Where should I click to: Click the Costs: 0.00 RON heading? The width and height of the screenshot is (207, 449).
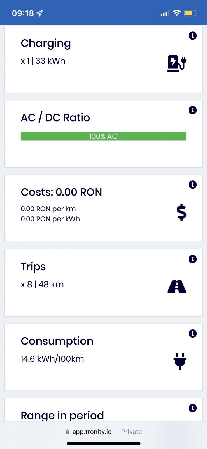pyautogui.click(x=61, y=192)
